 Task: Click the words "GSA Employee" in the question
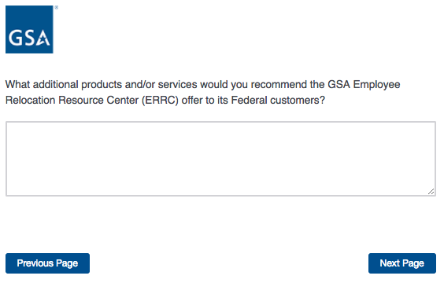click(364, 85)
